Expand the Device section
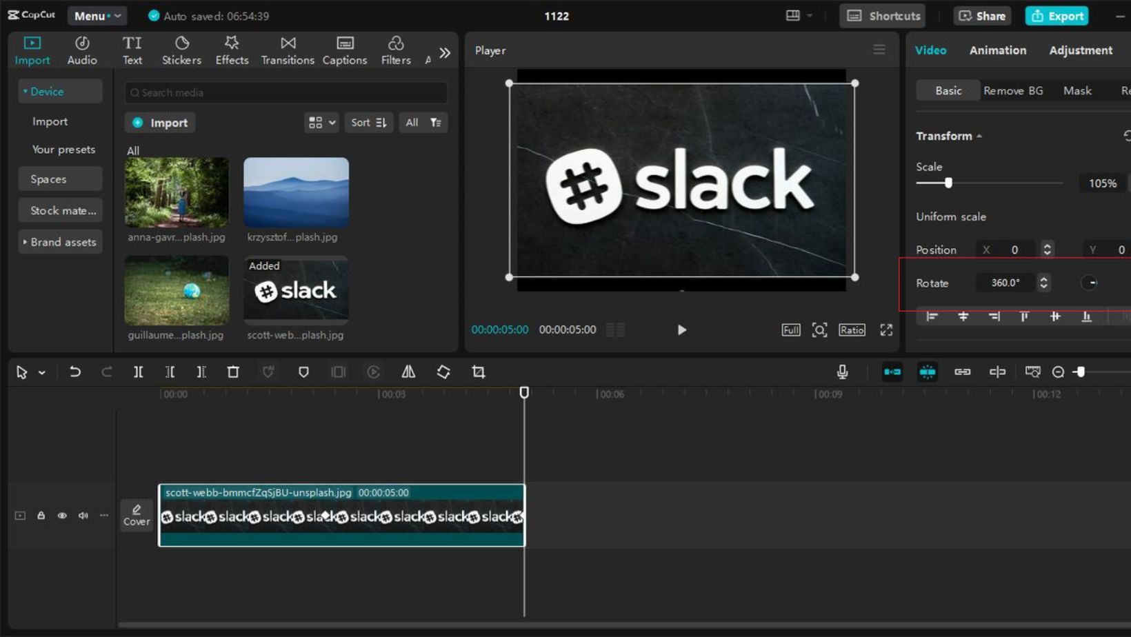 pos(60,91)
